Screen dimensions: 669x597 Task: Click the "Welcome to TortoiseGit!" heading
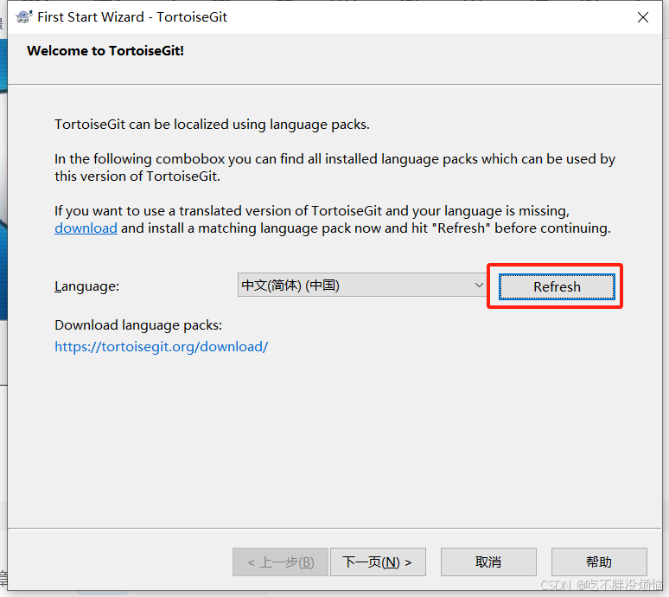(105, 51)
